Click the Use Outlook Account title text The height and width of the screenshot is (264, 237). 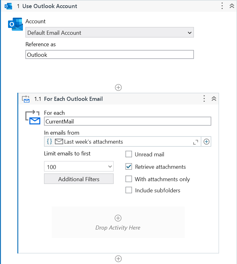pos(50,6)
